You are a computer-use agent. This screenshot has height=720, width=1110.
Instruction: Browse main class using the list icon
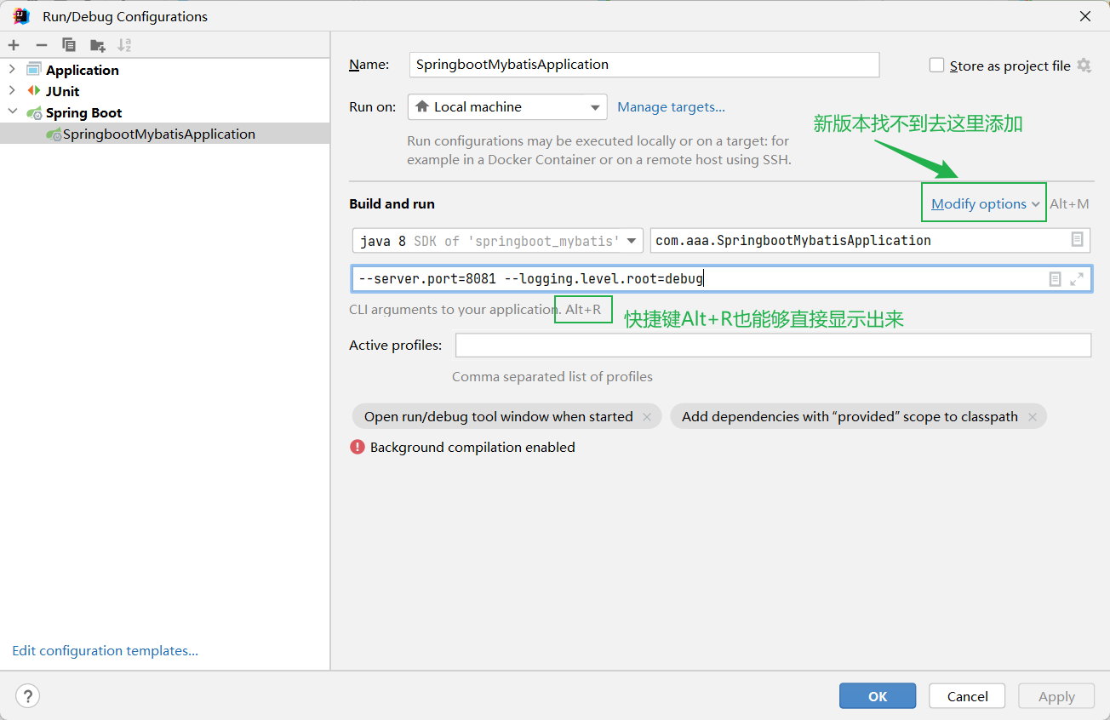[1077, 240]
